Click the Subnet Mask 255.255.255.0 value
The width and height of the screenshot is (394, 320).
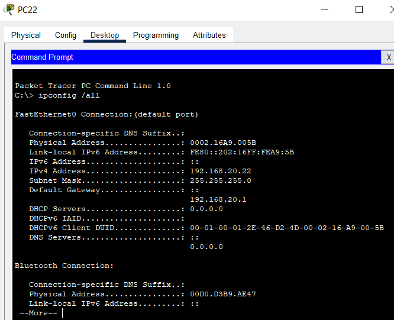(x=221, y=180)
